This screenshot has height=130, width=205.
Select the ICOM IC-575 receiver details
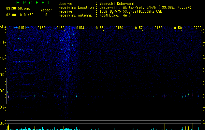131,11
